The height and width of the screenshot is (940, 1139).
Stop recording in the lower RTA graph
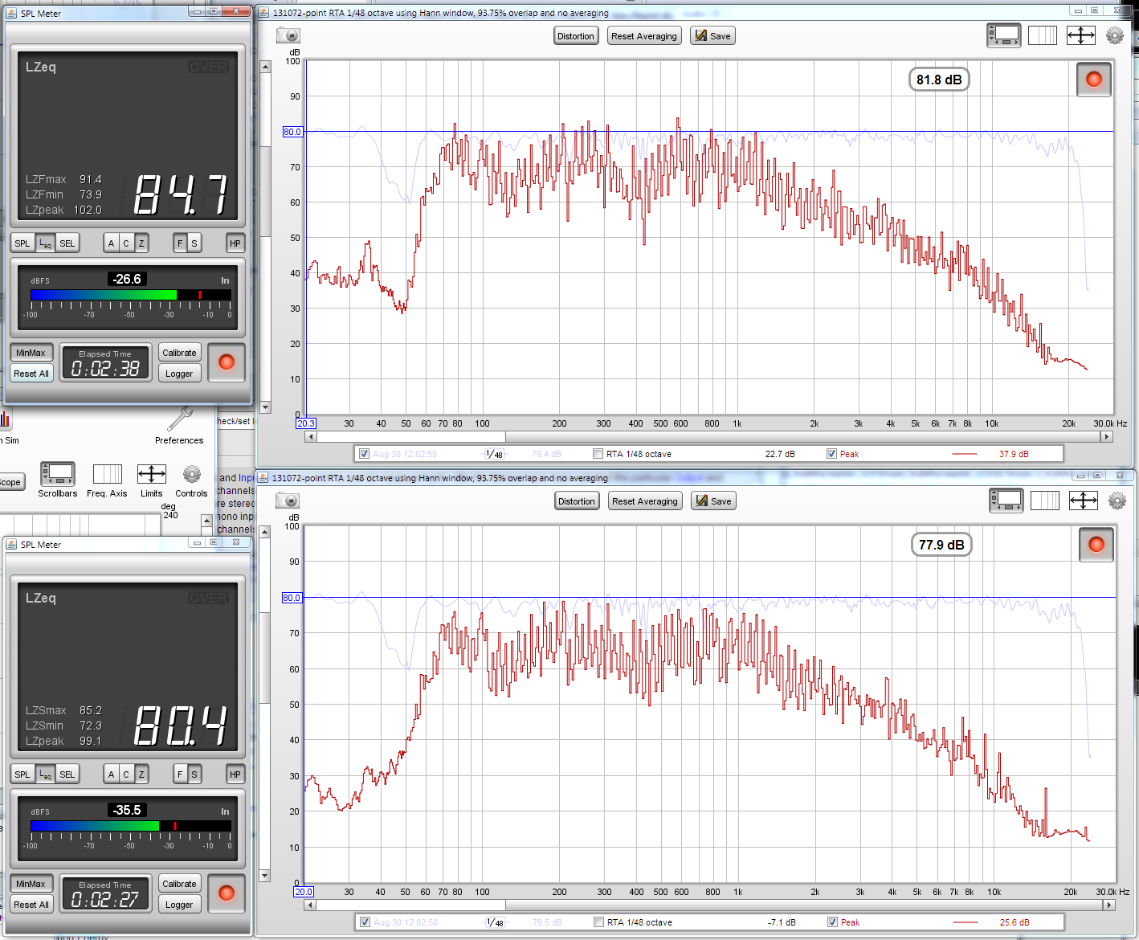point(1096,545)
